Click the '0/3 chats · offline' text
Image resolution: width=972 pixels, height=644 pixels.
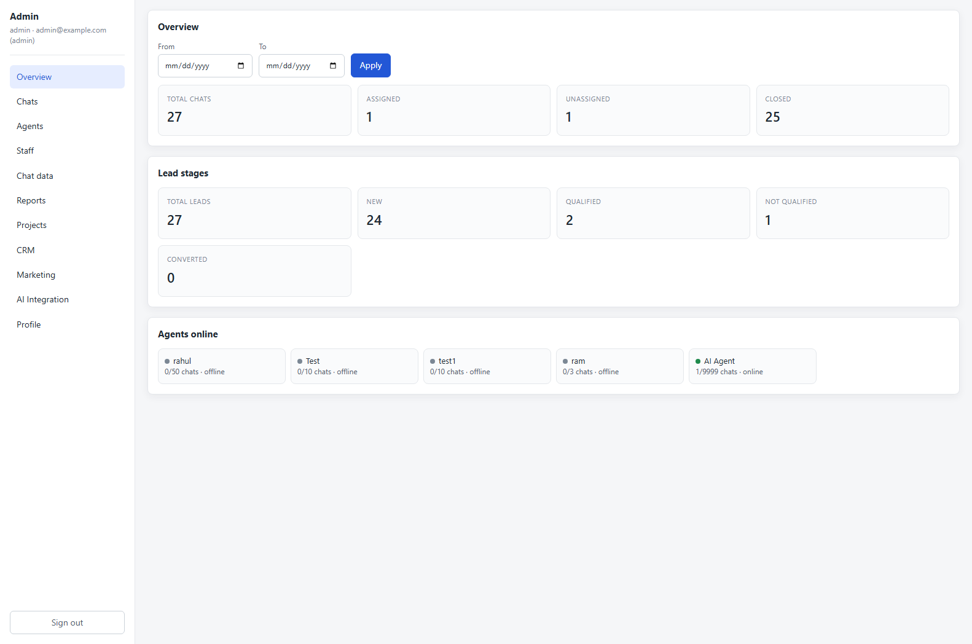click(x=590, y=372)
